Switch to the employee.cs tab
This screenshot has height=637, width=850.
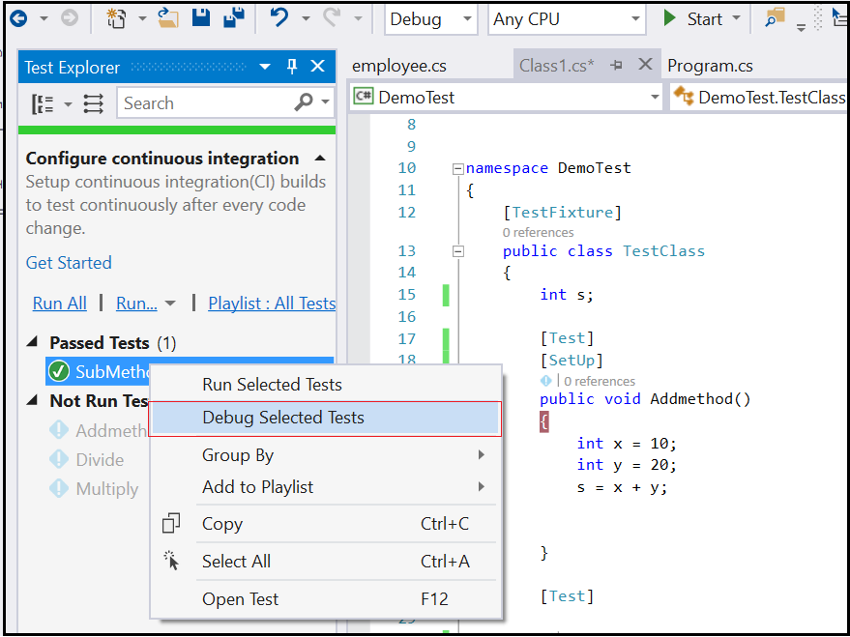[x=399, y=66]
